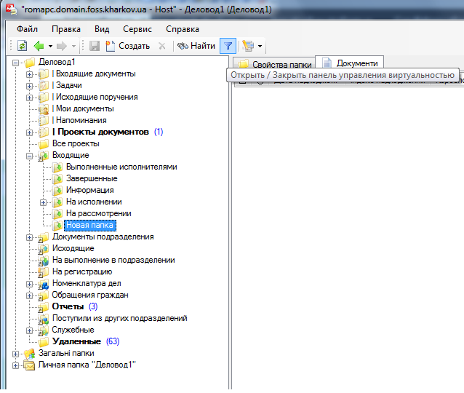
Task: Click the Загальні папки folder icon
Action: tap(30, 353)
